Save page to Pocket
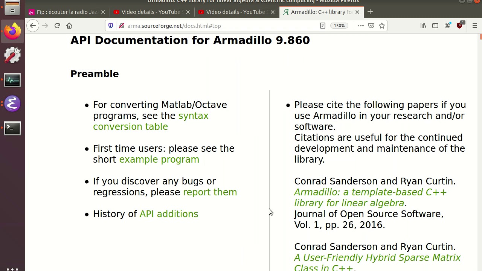This screenshot has height=271, width=482. [371, 26]
